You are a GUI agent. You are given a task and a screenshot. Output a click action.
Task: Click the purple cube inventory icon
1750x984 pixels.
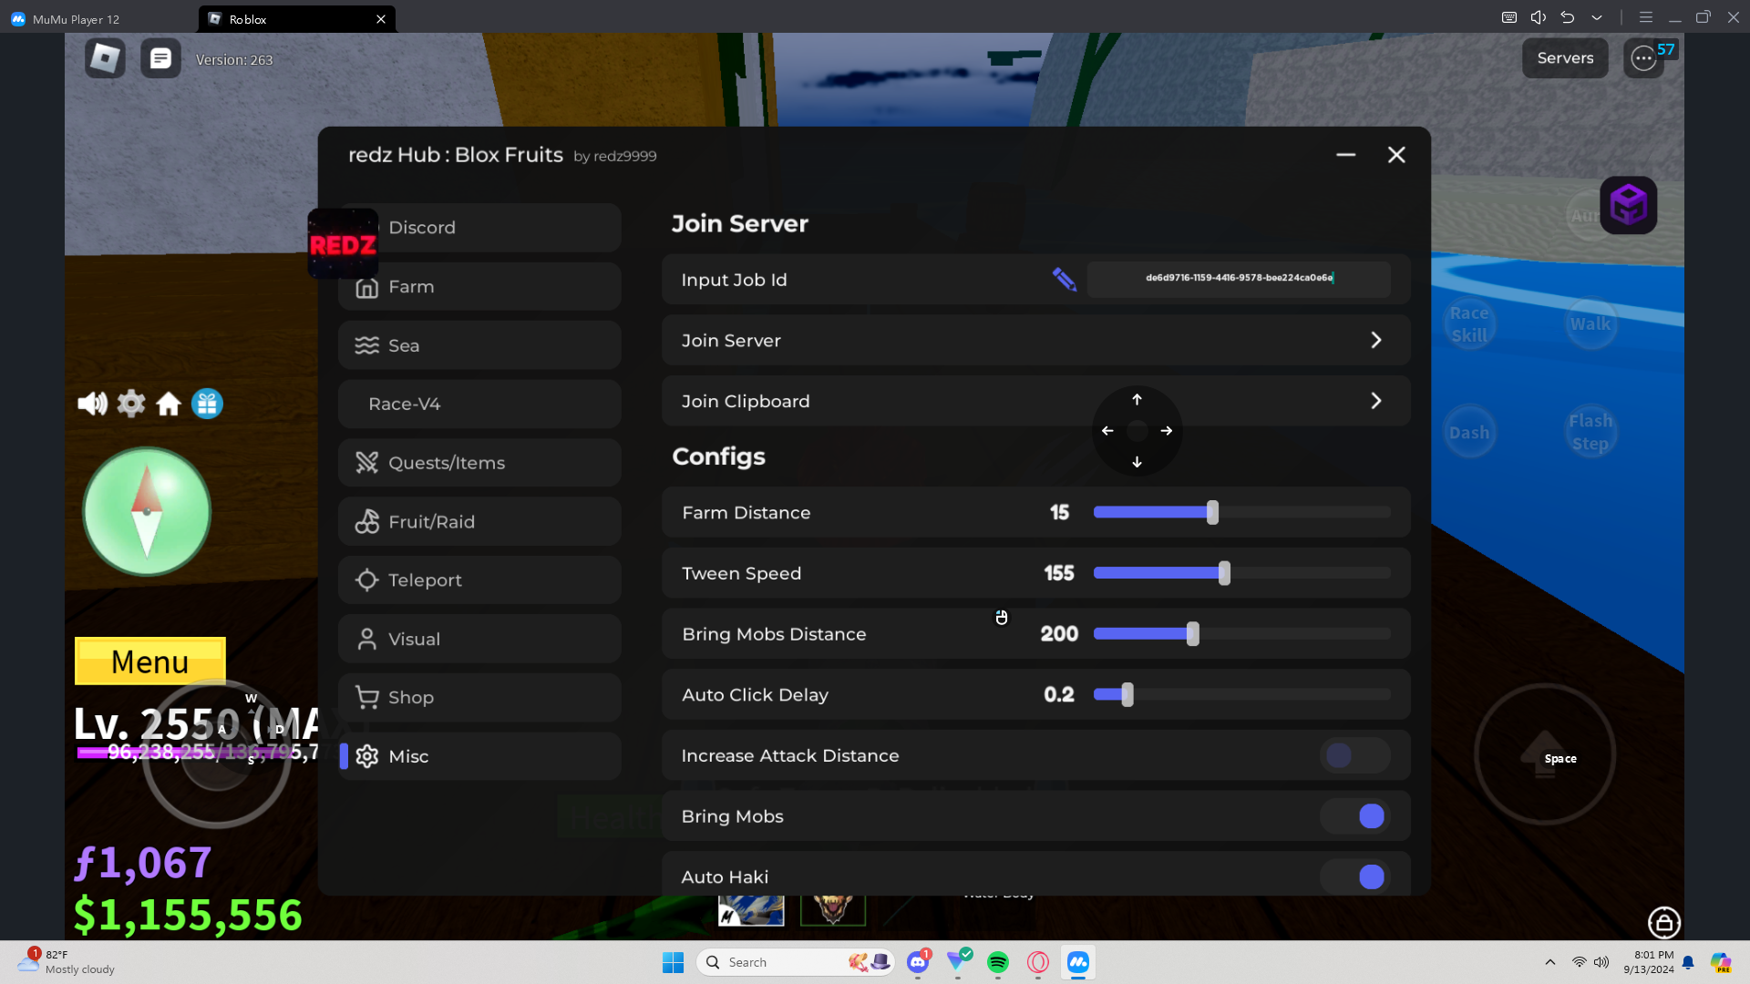click(1628, 205)
